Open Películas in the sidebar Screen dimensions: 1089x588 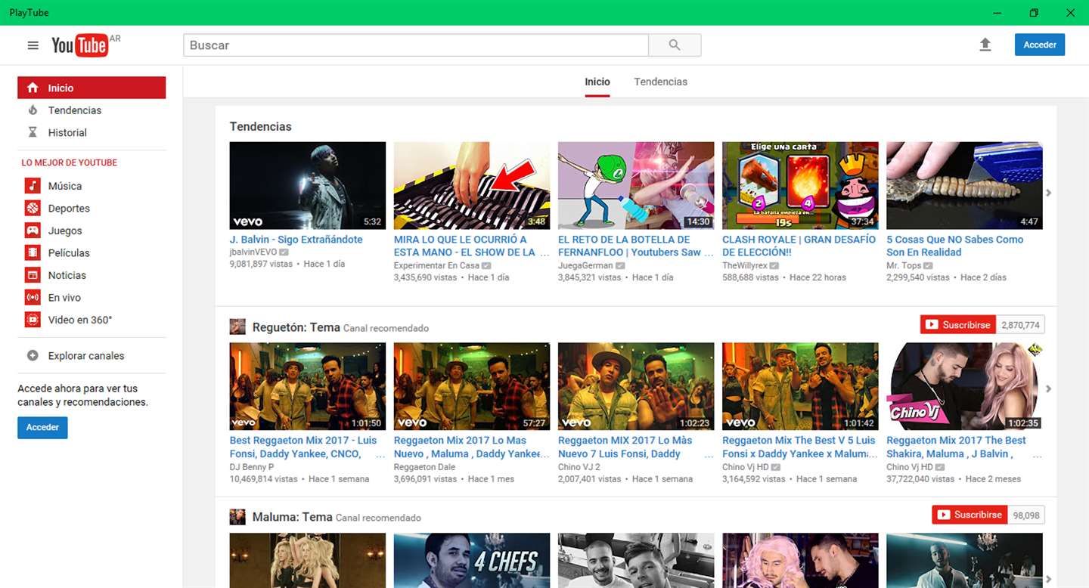click(x=69, y=252)
